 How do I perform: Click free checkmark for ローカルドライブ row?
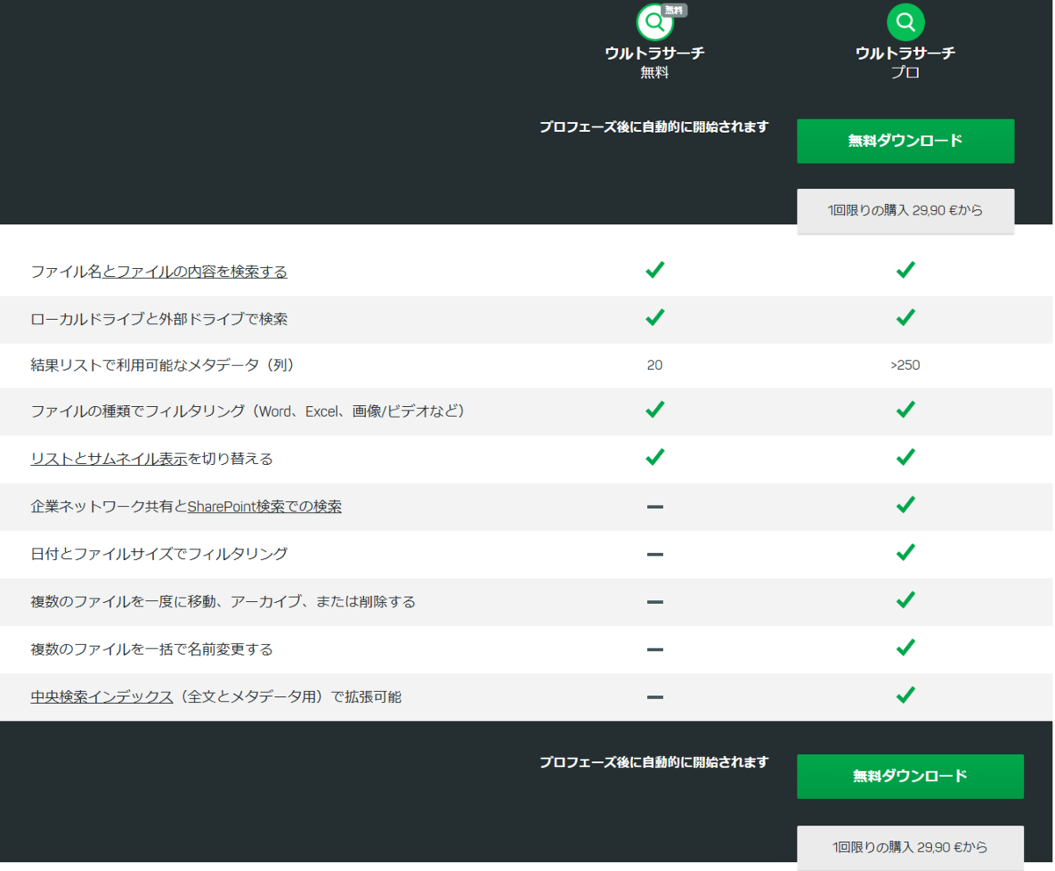pos(654,316)
